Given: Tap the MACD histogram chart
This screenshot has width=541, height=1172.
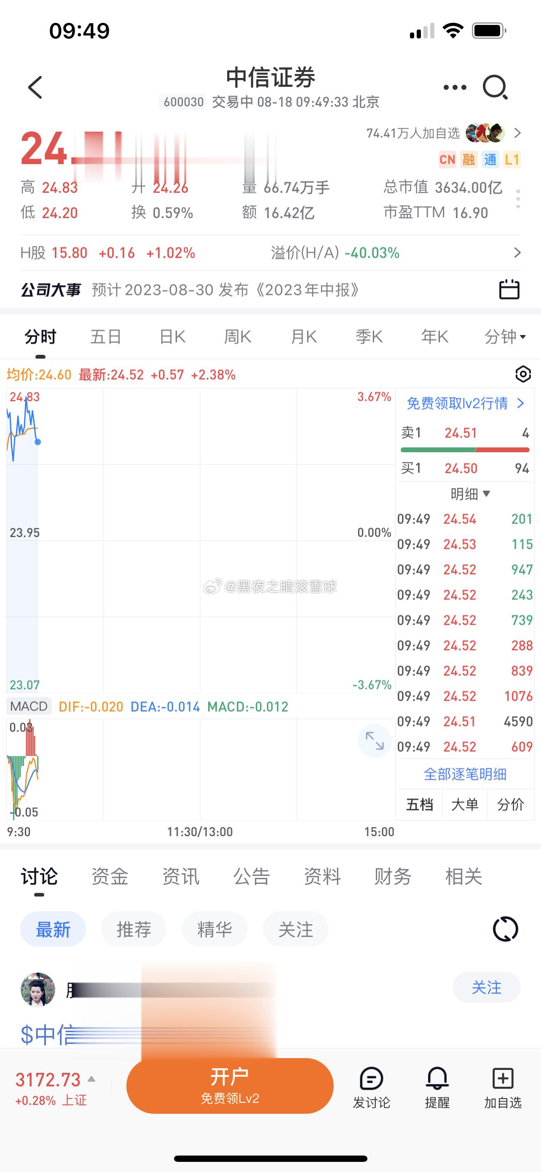Looking at the screenshot, I should (23, 769).
